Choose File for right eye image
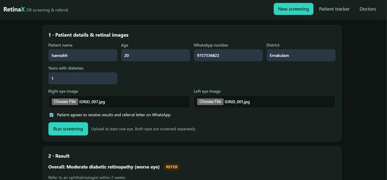This screenshot has height=180, width=387. click(65, 102)
